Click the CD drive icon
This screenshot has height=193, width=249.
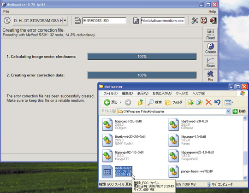coord(7,20)
